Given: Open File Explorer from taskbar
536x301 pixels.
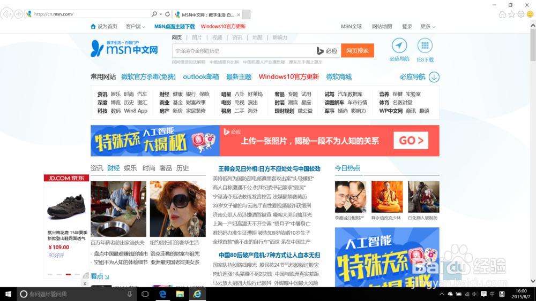Looking at the screenshot, I should [180, 294].
